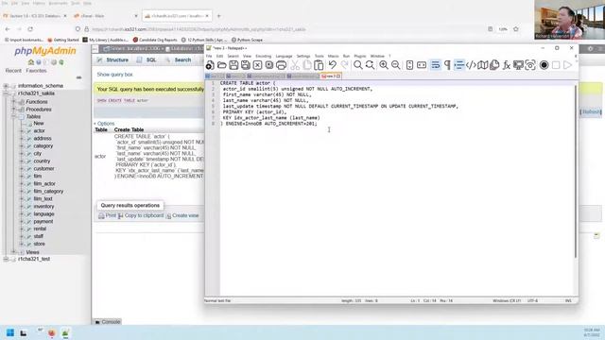
Task: Click Undo arrow in Notepad++ toolbar
Action: click(332, 65)
